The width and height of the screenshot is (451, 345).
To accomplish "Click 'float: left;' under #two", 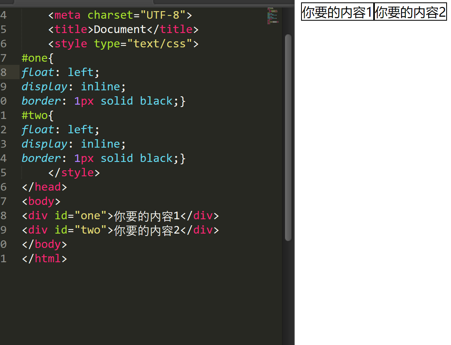I will [60, 130].
